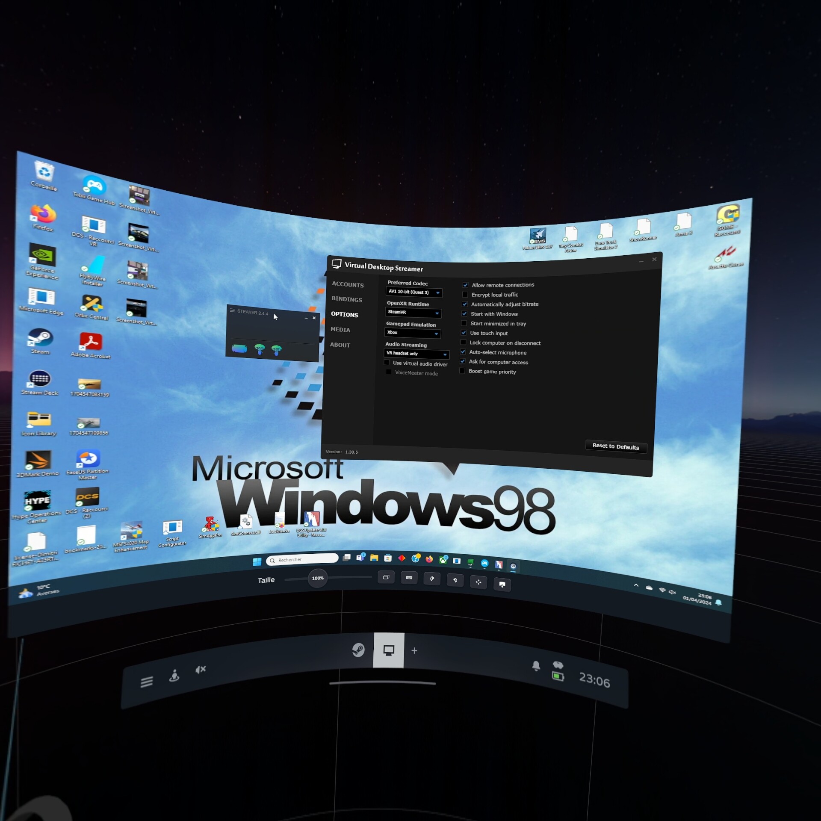Open Corbeille recycle bin icon
The image size is (821, 821).
pyautogui.click(x=44, y=176)
